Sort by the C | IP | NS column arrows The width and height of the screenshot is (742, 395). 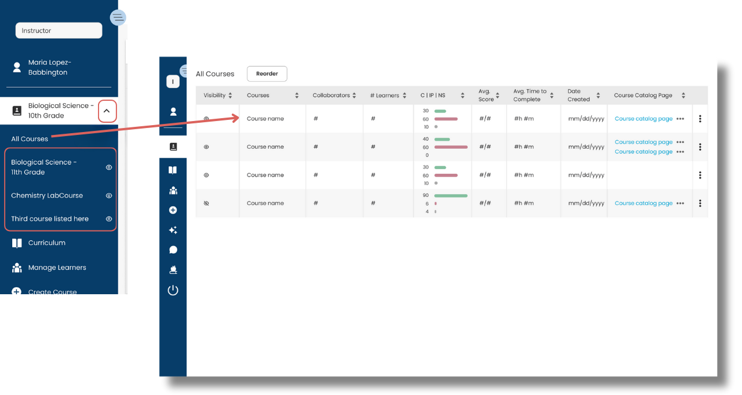[x=463, y=96]
